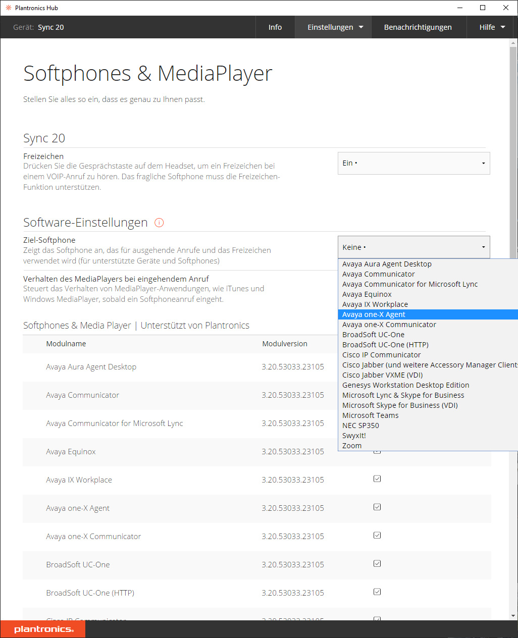Image resolution: width=518 pixels, height=638 pixels.
Task: Click the Plantronics logo in the footer
Action: (x=43, y=629)
